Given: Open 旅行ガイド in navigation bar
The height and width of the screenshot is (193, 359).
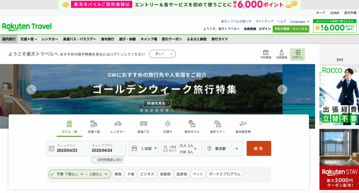Looking at the screenshot, I should (219, 39).
